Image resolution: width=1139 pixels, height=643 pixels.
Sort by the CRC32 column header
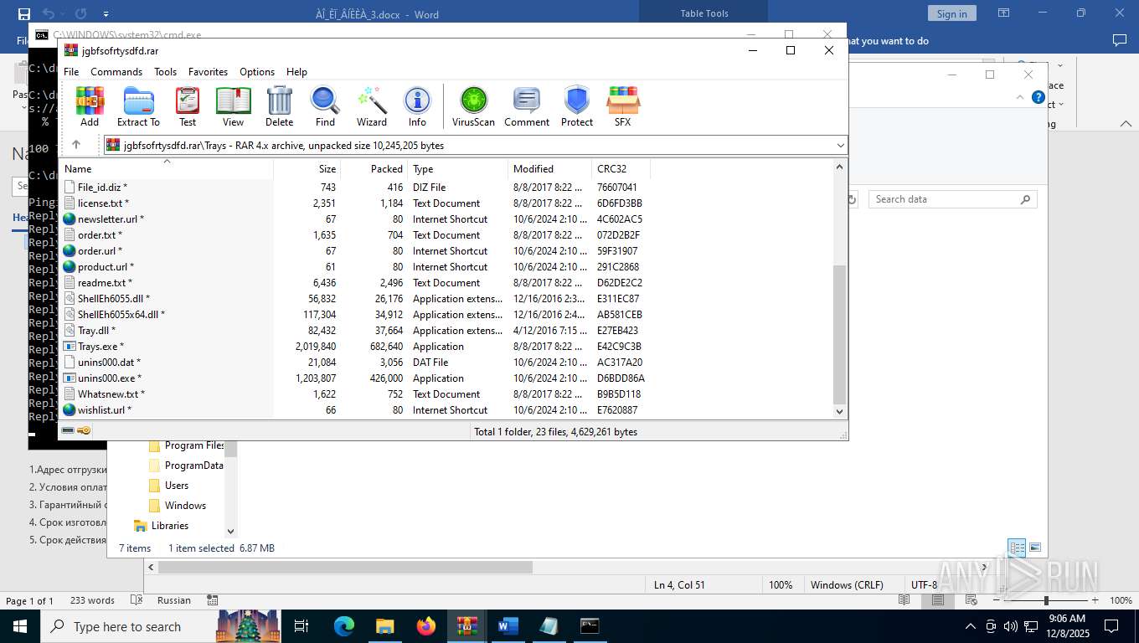(621, 168)
